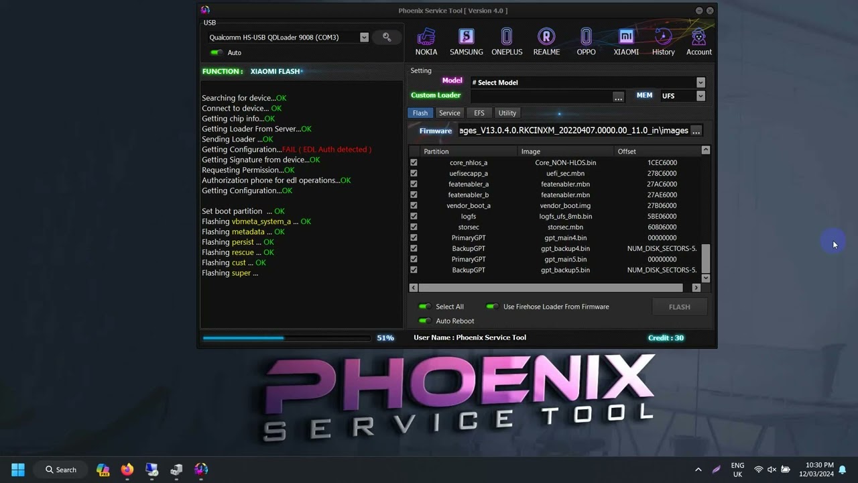
Task: Open the USB port dropdown
Action: click(364, 38)
